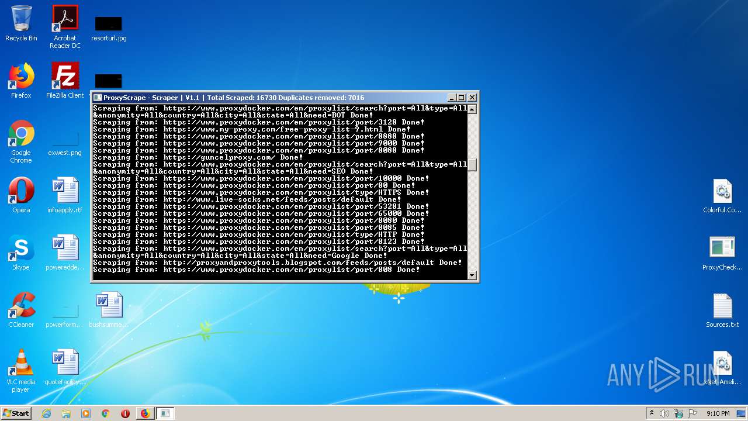The image size is (748, 421).
Task: Click the my-proxy.com free-proxy-list-9 line
Action: click(252, 129)
